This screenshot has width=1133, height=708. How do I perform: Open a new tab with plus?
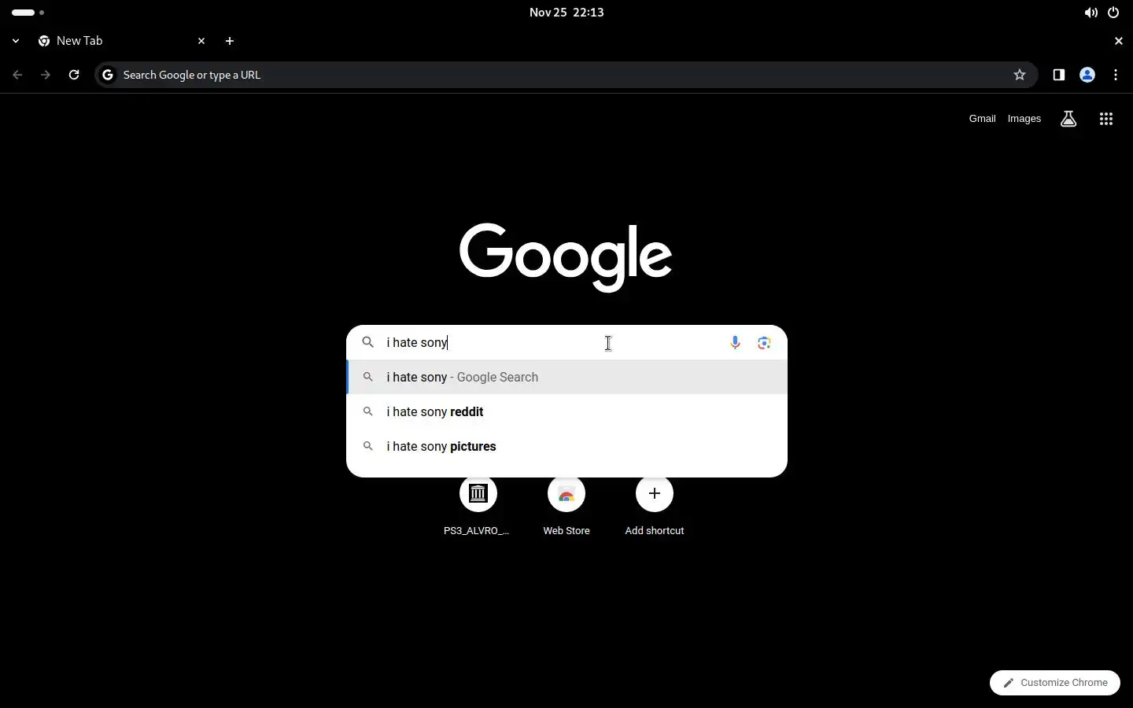pos(230,41)
